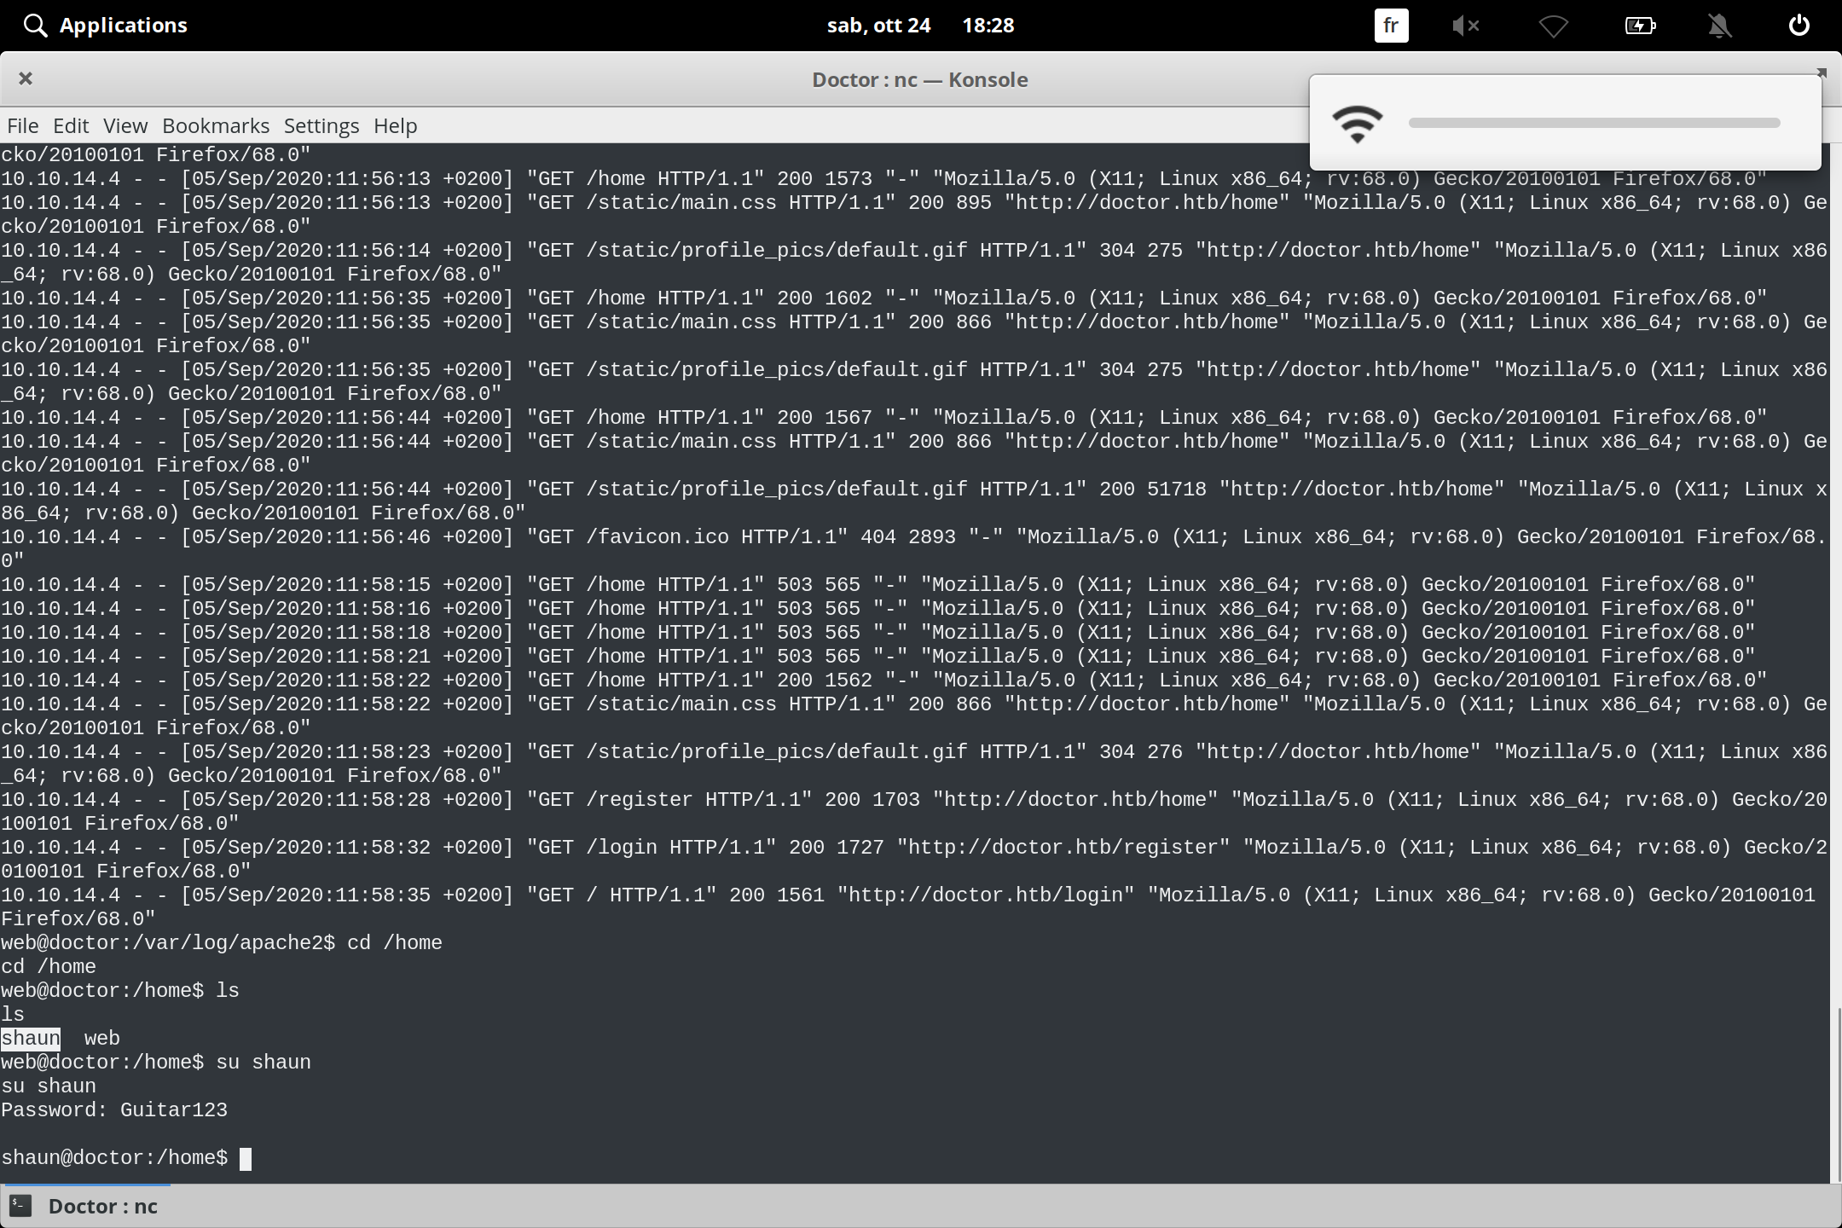
Task: Open the Bookmarks menu
Action: (x=215, y=125)
